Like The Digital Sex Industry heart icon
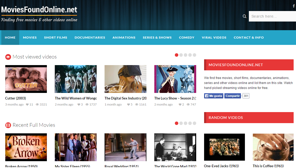Viewport: 296px width, 168px height. (x=128, y=104)
